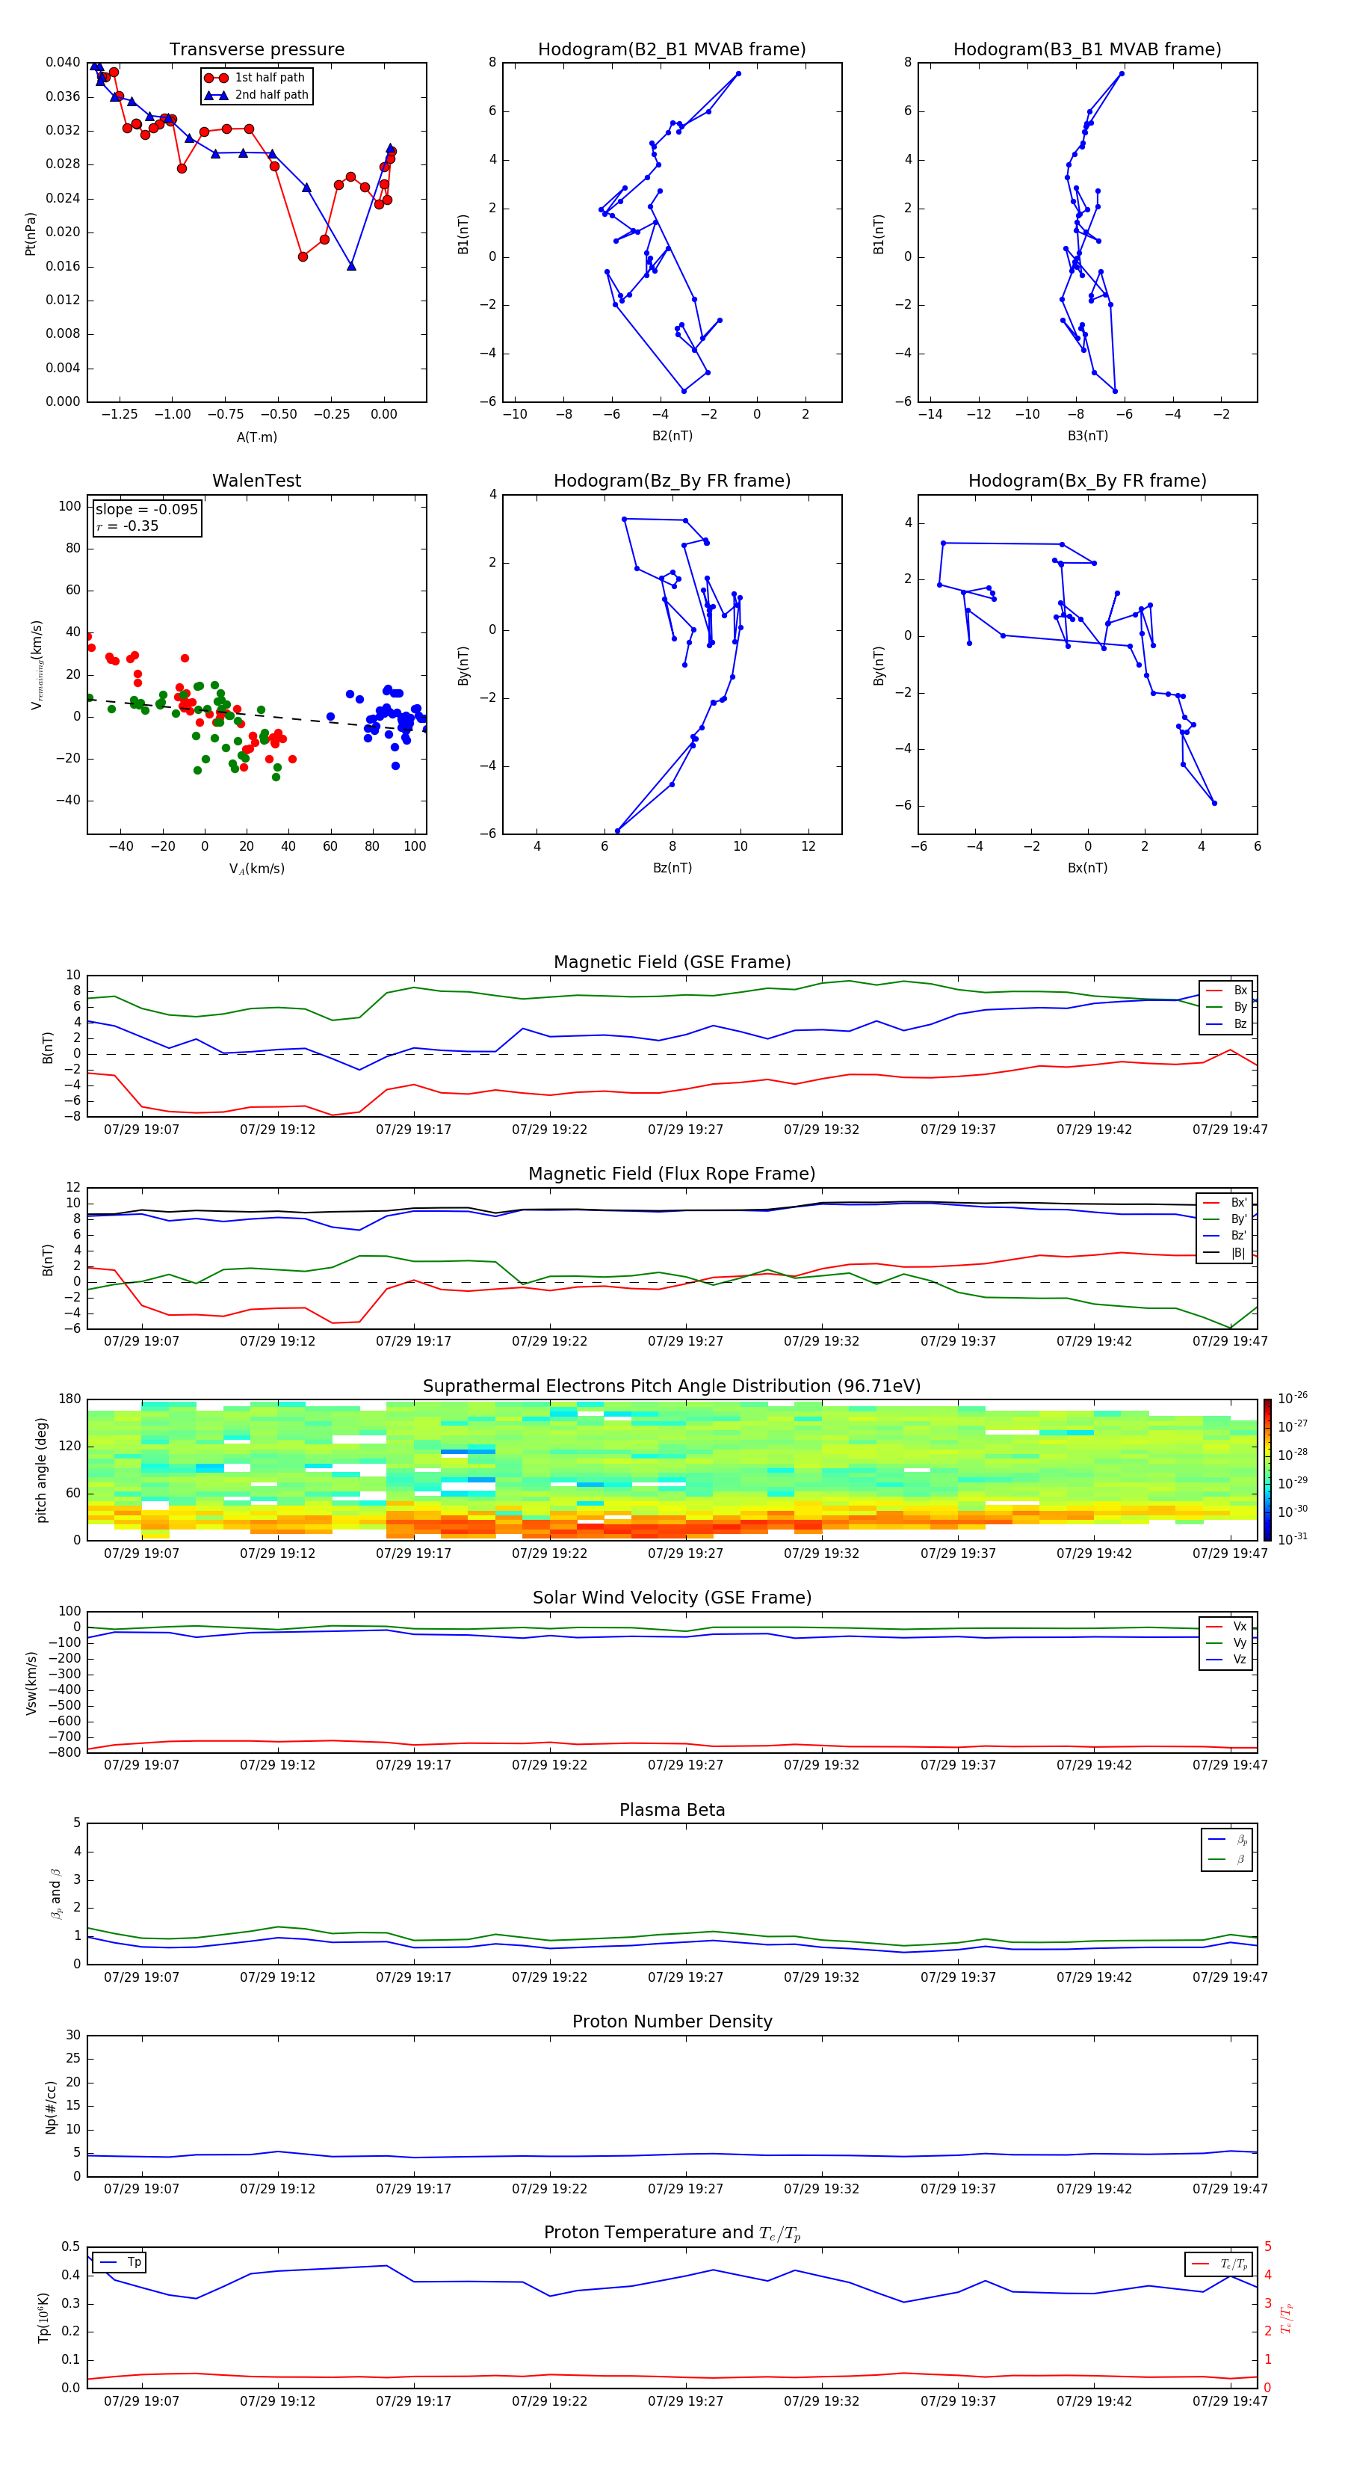Click the 'Vz' legend entry
This screenshot has width=1345, height=2467.
pyautogui.click(x=1226, y=1660)
